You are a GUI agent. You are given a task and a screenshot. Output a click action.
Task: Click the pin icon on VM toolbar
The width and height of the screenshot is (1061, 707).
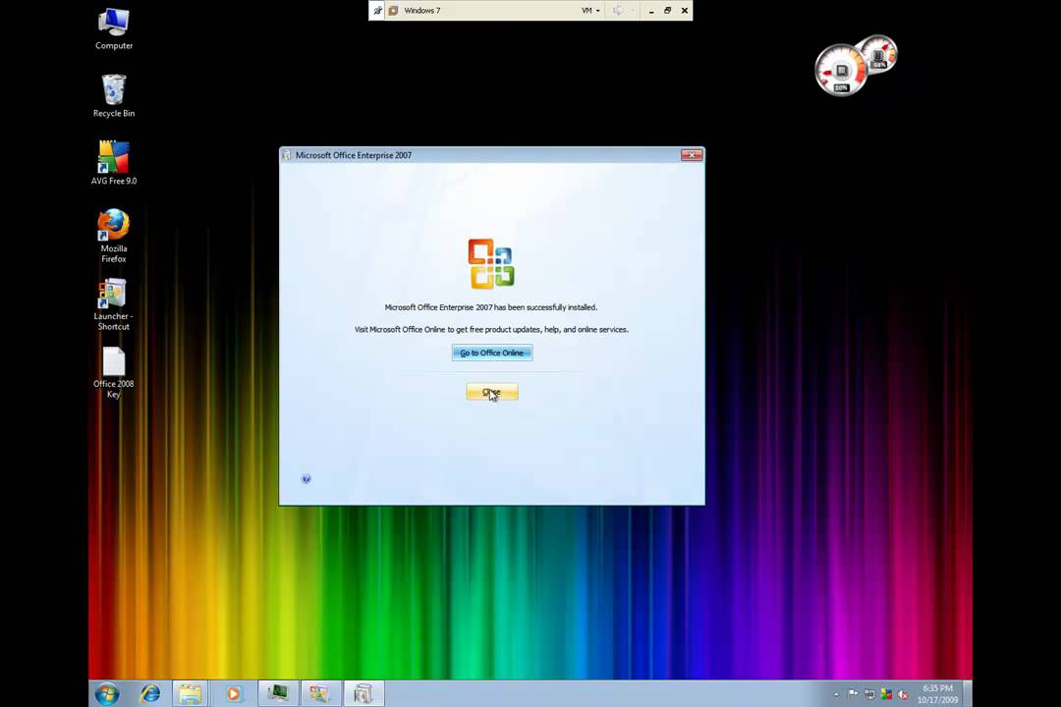pos(377,11)
